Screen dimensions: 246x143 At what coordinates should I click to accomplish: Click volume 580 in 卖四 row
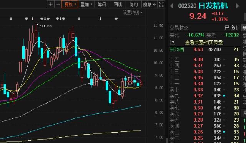[218, 126]
